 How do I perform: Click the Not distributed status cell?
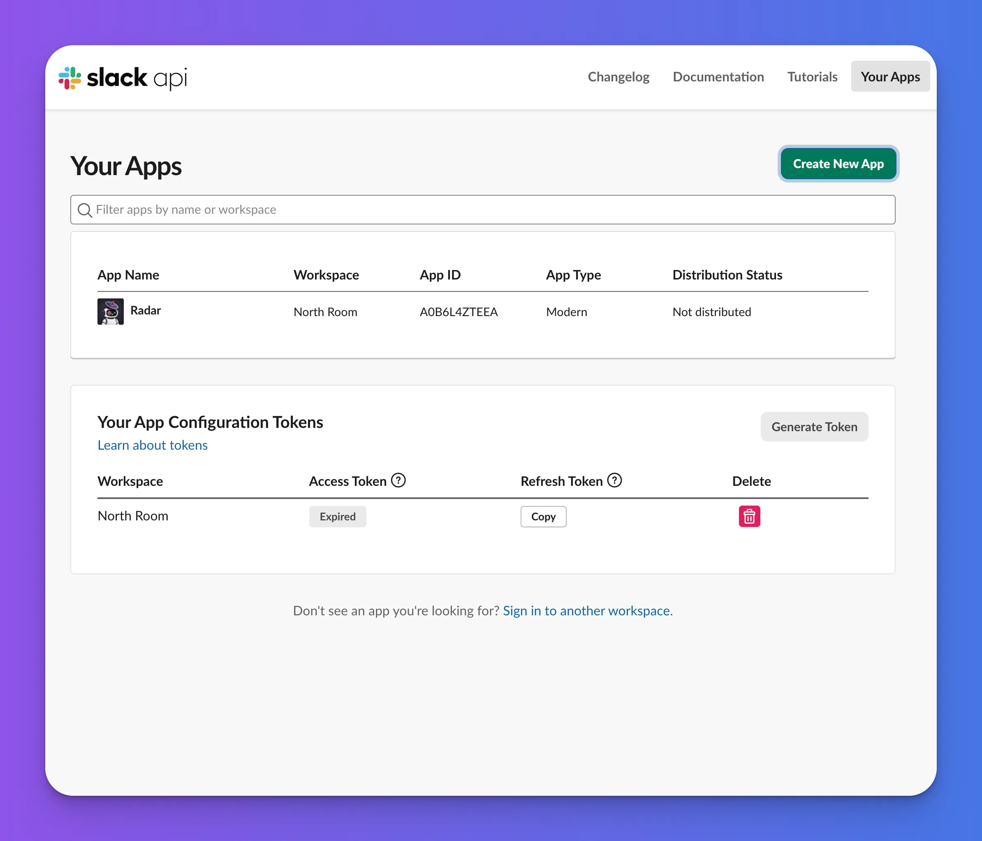(x=711, y=312)
